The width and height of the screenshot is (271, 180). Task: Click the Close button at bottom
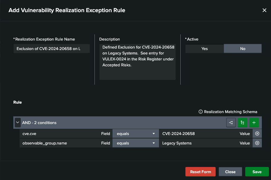(x=230, y=171)
